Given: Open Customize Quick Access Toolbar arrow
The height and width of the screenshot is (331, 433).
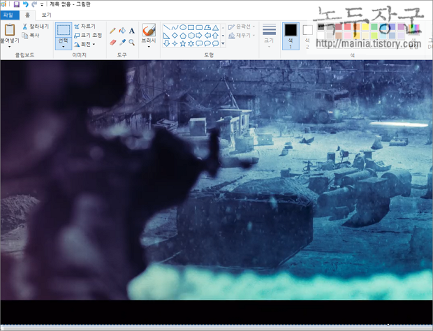Looking at the screenshot, I should pos(42,5).
